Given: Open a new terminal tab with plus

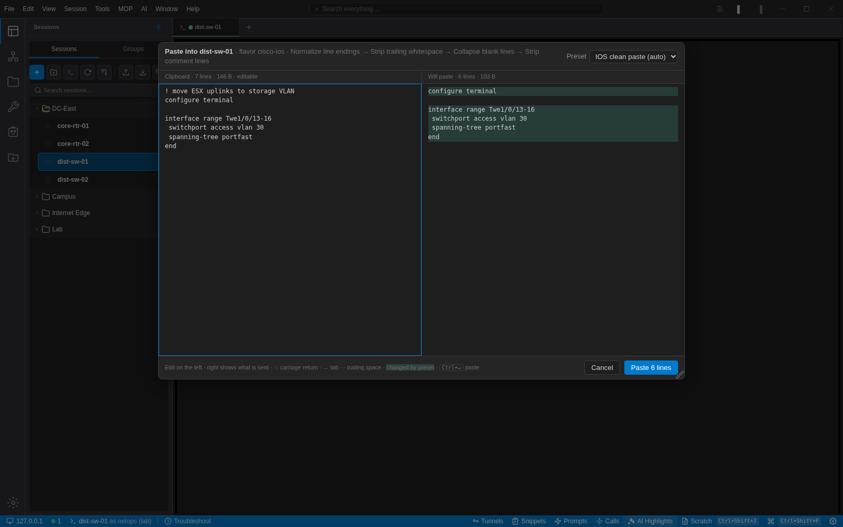Looking at the screenshot, I should pyautogui.click(x=249, y=27).
